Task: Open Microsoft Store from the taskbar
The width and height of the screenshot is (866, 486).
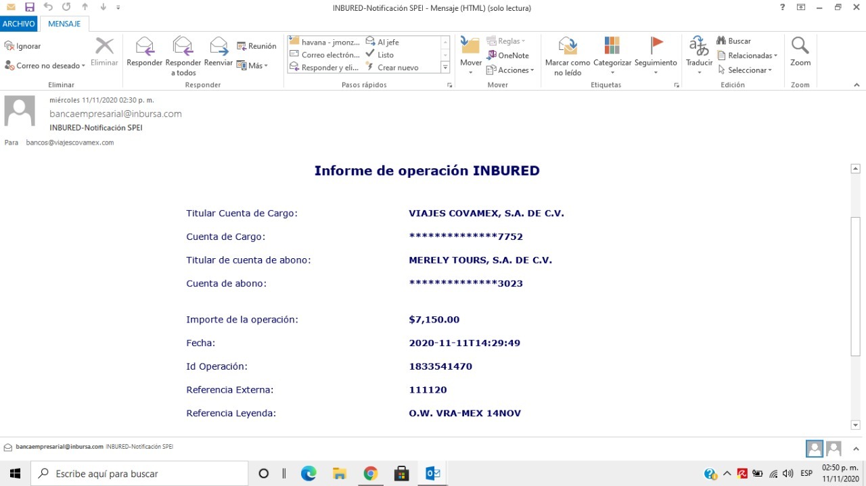Action: (401, 474)
